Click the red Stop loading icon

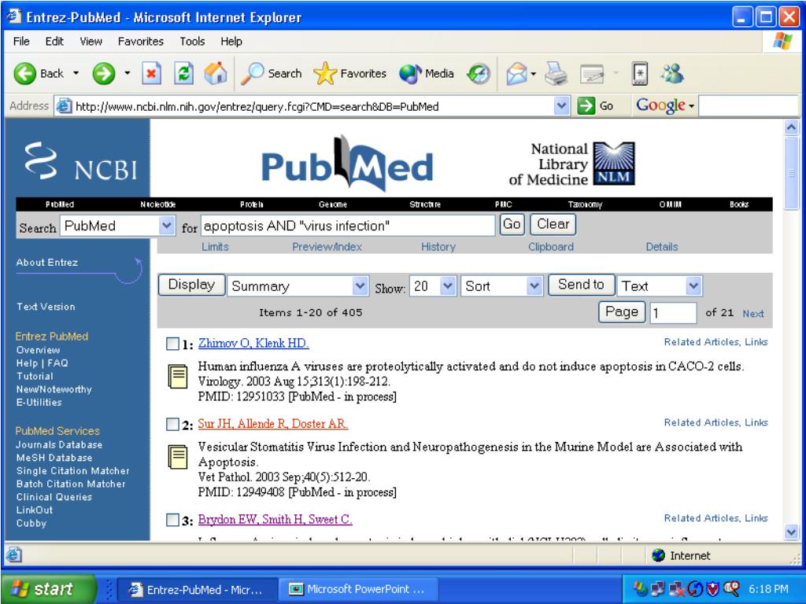(151, 74)
